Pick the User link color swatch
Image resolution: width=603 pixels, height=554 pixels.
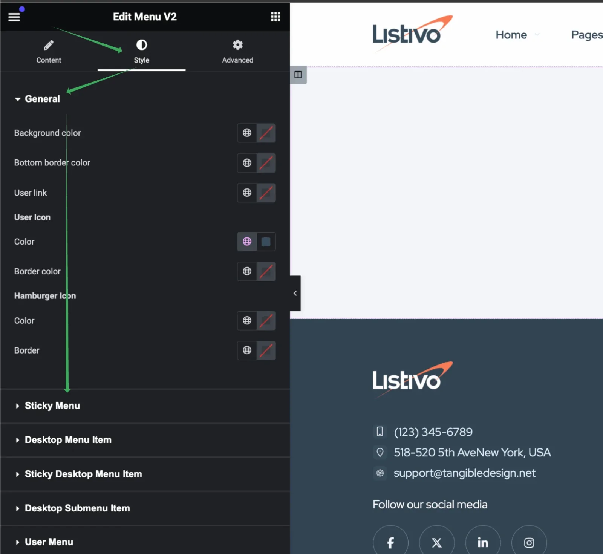point(266,193)
